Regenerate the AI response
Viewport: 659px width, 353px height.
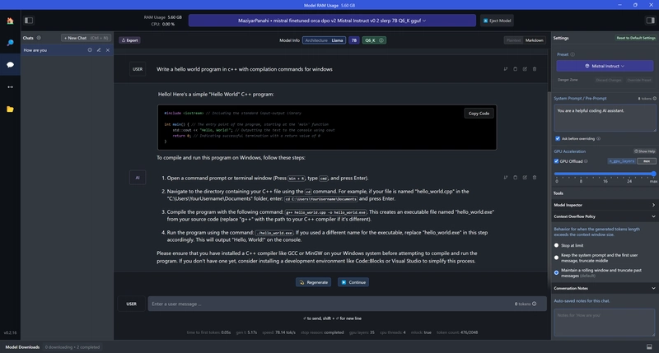314,282
